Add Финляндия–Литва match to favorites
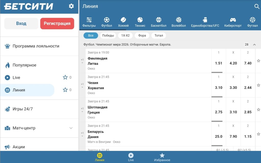Viewport: 261px width, 163px height. coord(258,61)
